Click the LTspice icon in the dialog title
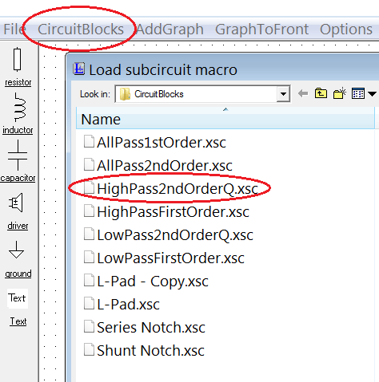The width and height of the screenshot is (379, 382). coord(79,69)
